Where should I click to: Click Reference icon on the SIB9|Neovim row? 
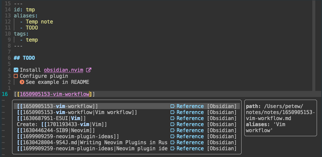173,130
